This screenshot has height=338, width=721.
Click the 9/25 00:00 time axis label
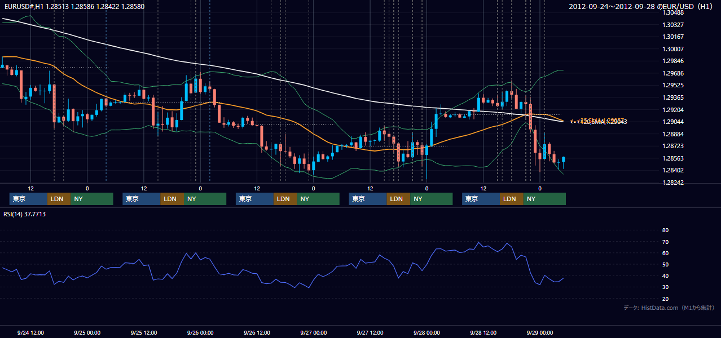pos(87,332)
